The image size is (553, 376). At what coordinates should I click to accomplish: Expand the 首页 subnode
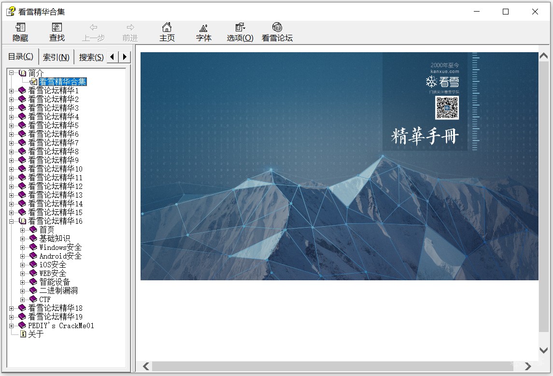[x=23, y=230]
